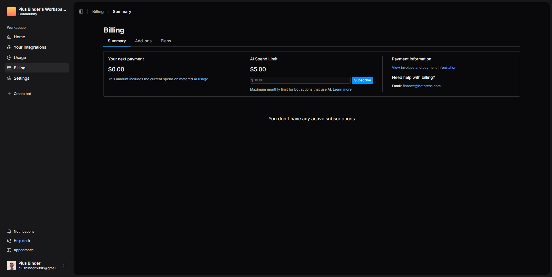Click the finance@botpress.com email link
The height and width of the screenshot is (277, 552).
pyautogui.click(x=421, y=86)
